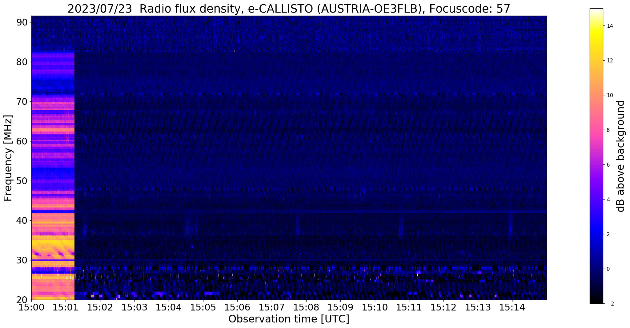Image resolution: width=630 pixels, height=328 pixels.
Task: Click the 90 frequency tick label
Action: [22, 22]
